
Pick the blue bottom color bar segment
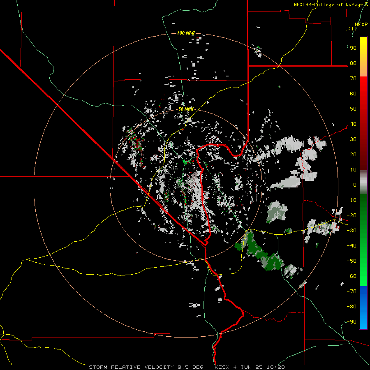(x=363, y=308)
